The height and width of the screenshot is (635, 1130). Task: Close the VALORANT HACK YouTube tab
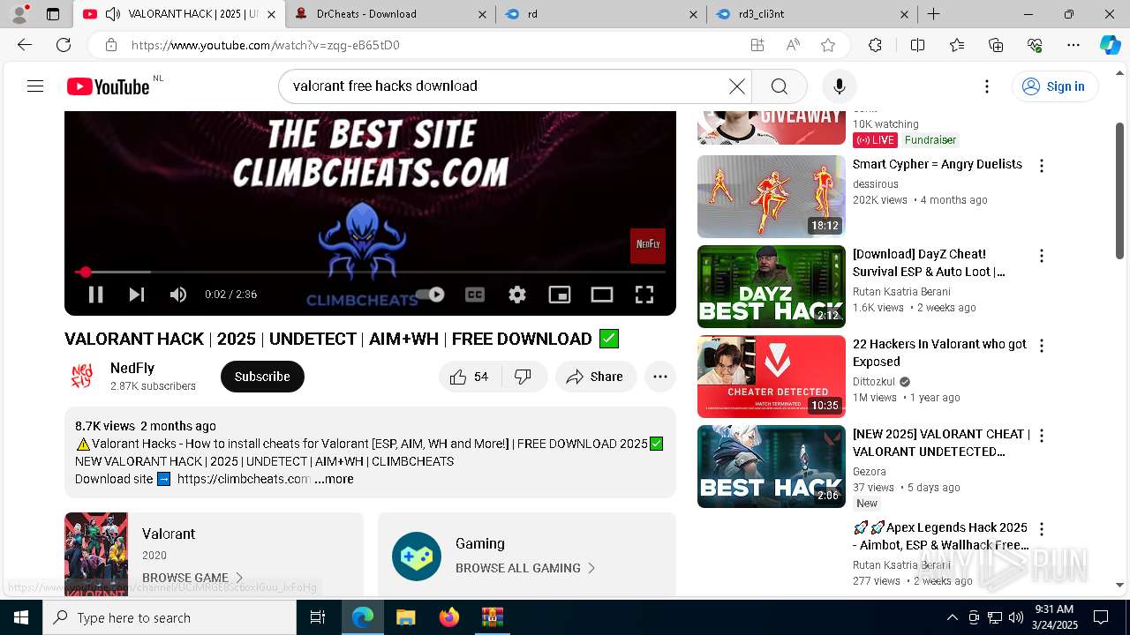[x=271, y=14]
